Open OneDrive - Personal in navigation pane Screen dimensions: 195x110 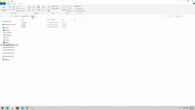(10, 24)
